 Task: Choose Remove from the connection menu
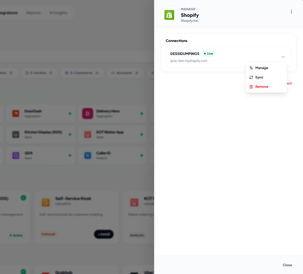point(266,87)
